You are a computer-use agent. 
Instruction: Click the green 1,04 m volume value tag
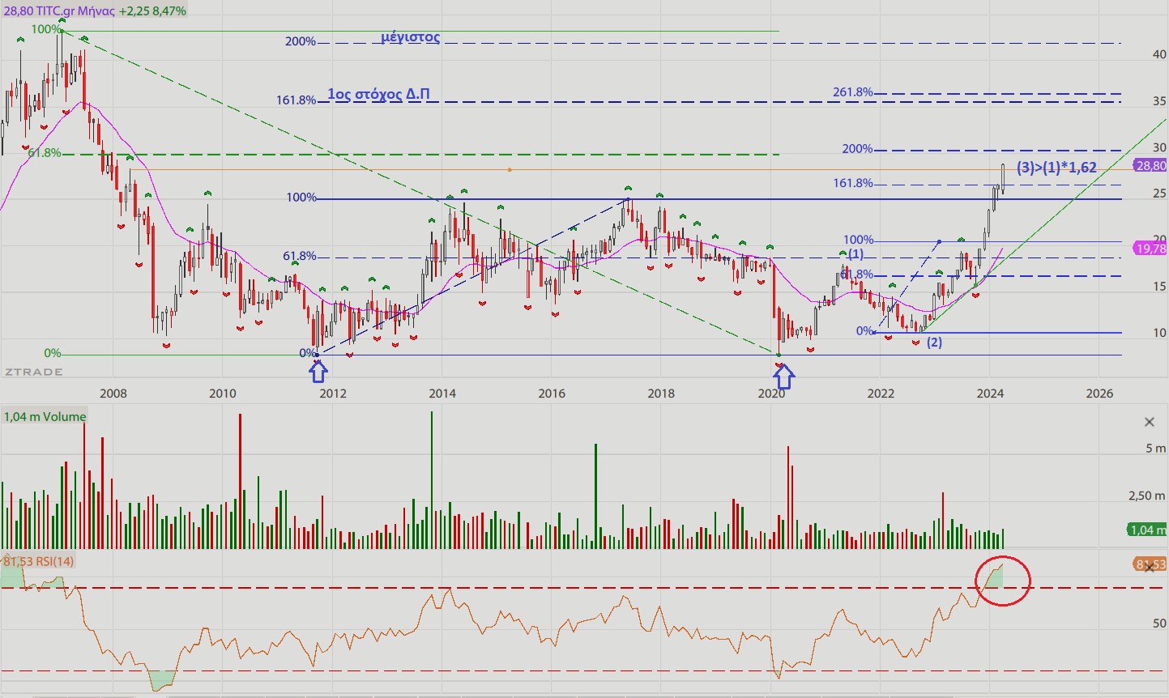(1148, 530)
